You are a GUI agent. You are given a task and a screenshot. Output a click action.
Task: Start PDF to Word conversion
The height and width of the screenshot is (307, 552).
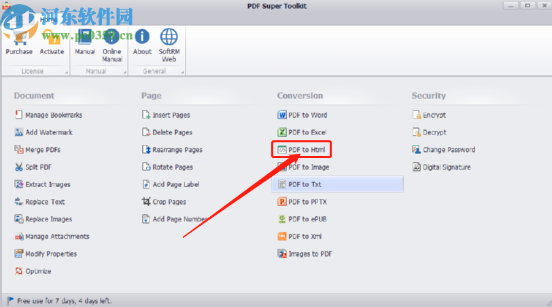click(303, 115)
